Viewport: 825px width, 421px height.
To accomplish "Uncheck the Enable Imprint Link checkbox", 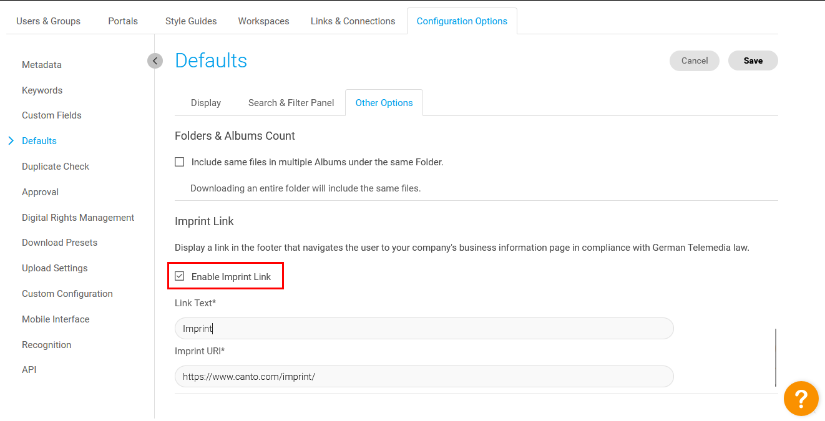I will [x=180, y=275].
